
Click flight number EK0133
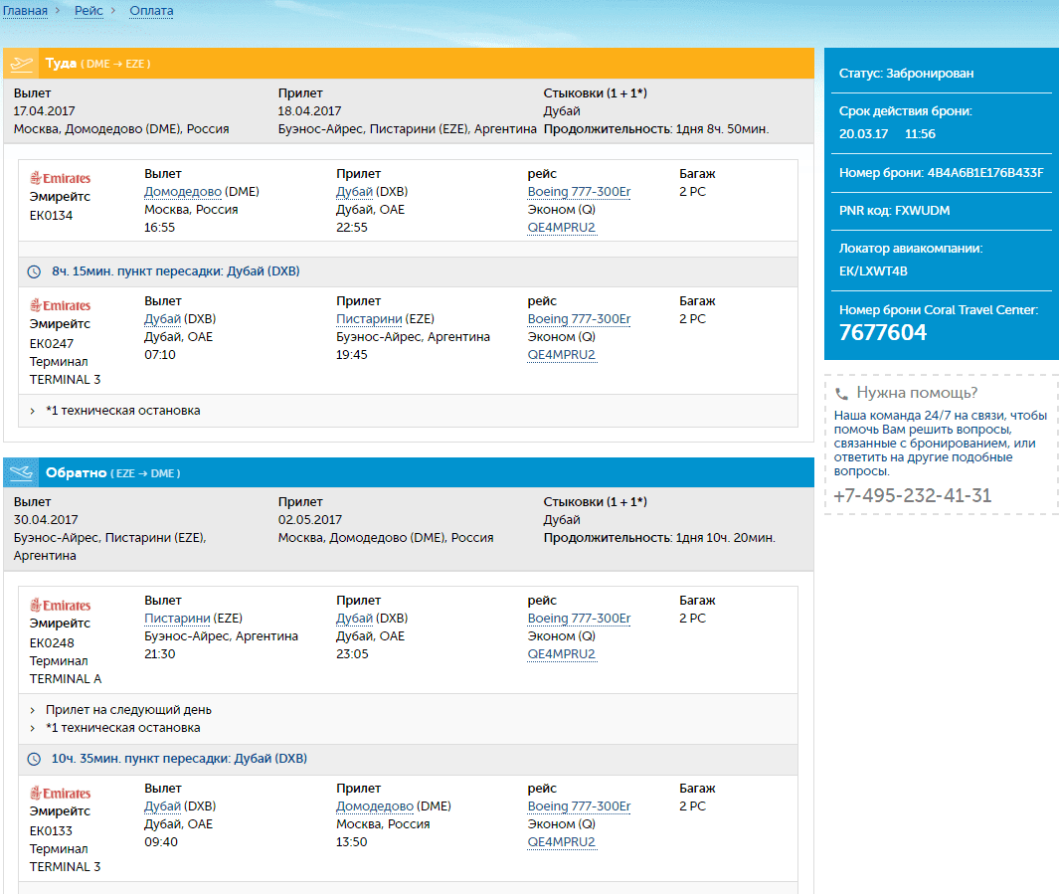click(51, 830)
